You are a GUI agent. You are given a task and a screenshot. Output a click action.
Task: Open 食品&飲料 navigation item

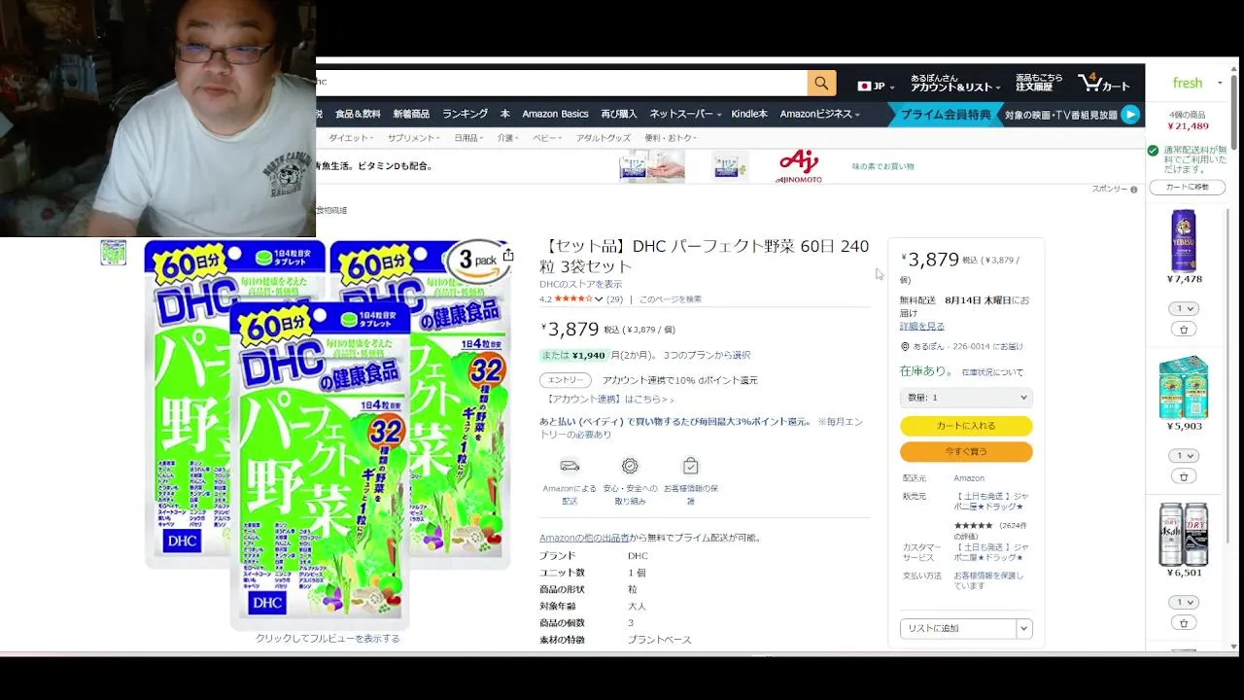coord(358,114)
